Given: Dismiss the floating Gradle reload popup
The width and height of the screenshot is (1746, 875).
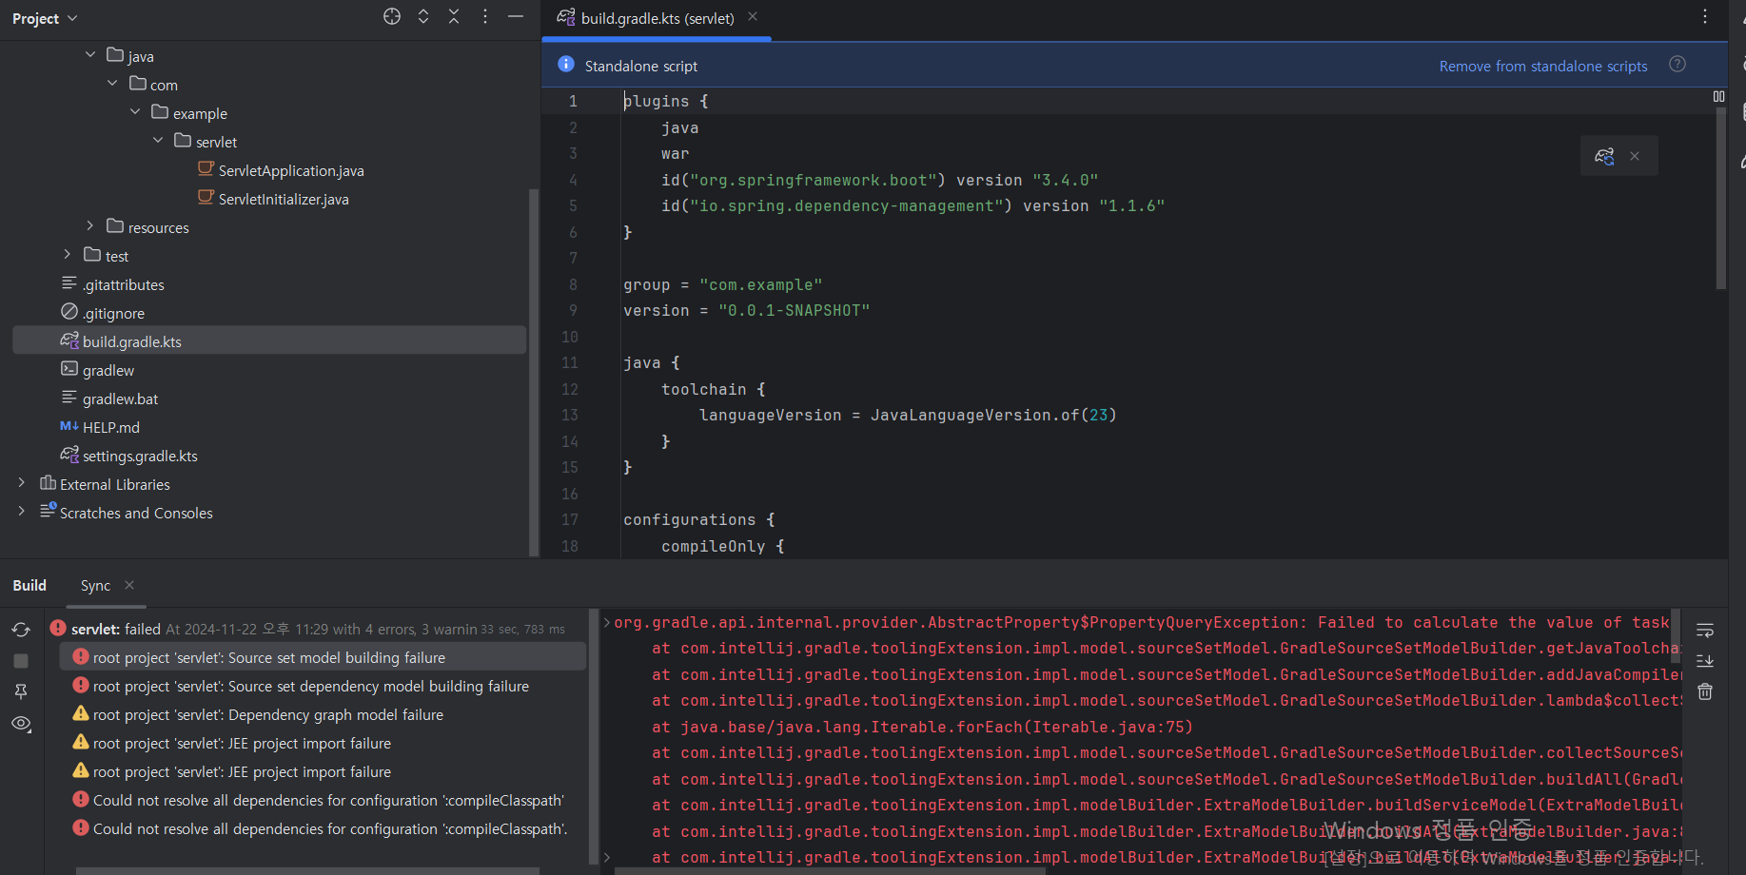Looking at the screenshot, I should pos(1635,156).
